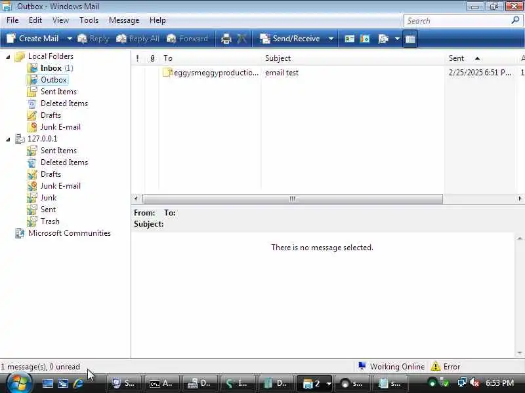Click the Local Folders folder icon
Viewport: 525px width, 393px height.
pyautogui.click(x=20, y=56)
